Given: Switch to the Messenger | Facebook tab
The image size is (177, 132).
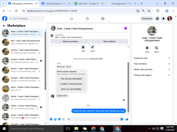Looking at the screenshot, I should (23, 4).
